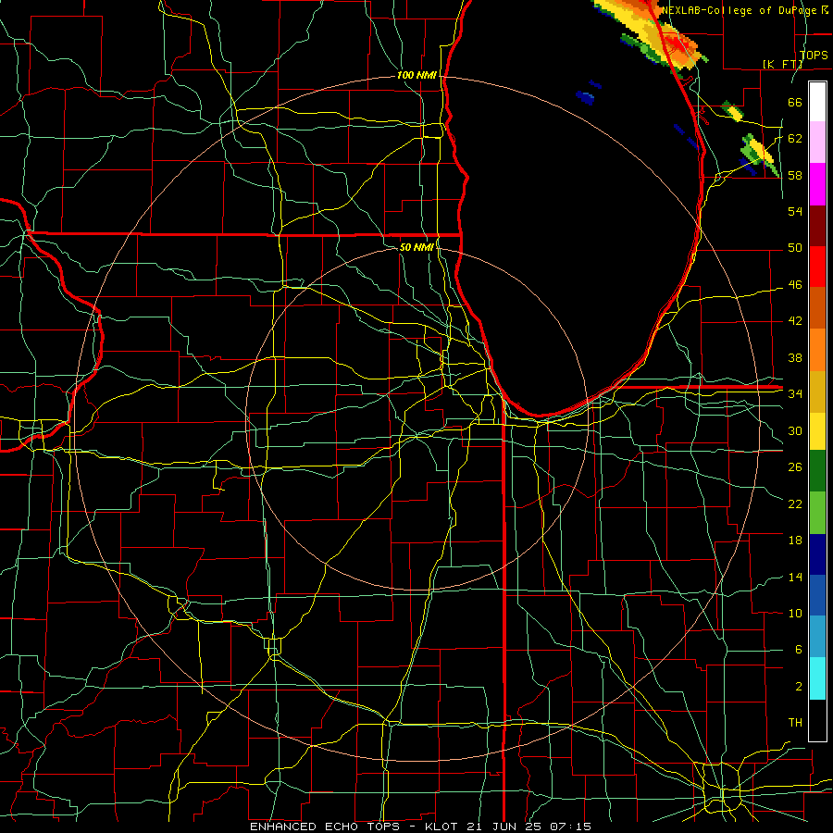Pick the medium blue legend swatch
This screenshot has height=833, width=833.
817,595
